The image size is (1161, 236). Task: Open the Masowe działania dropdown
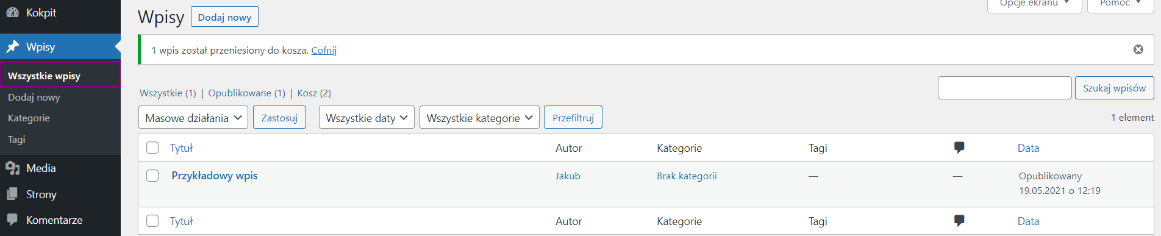click(x=193, y=118)
